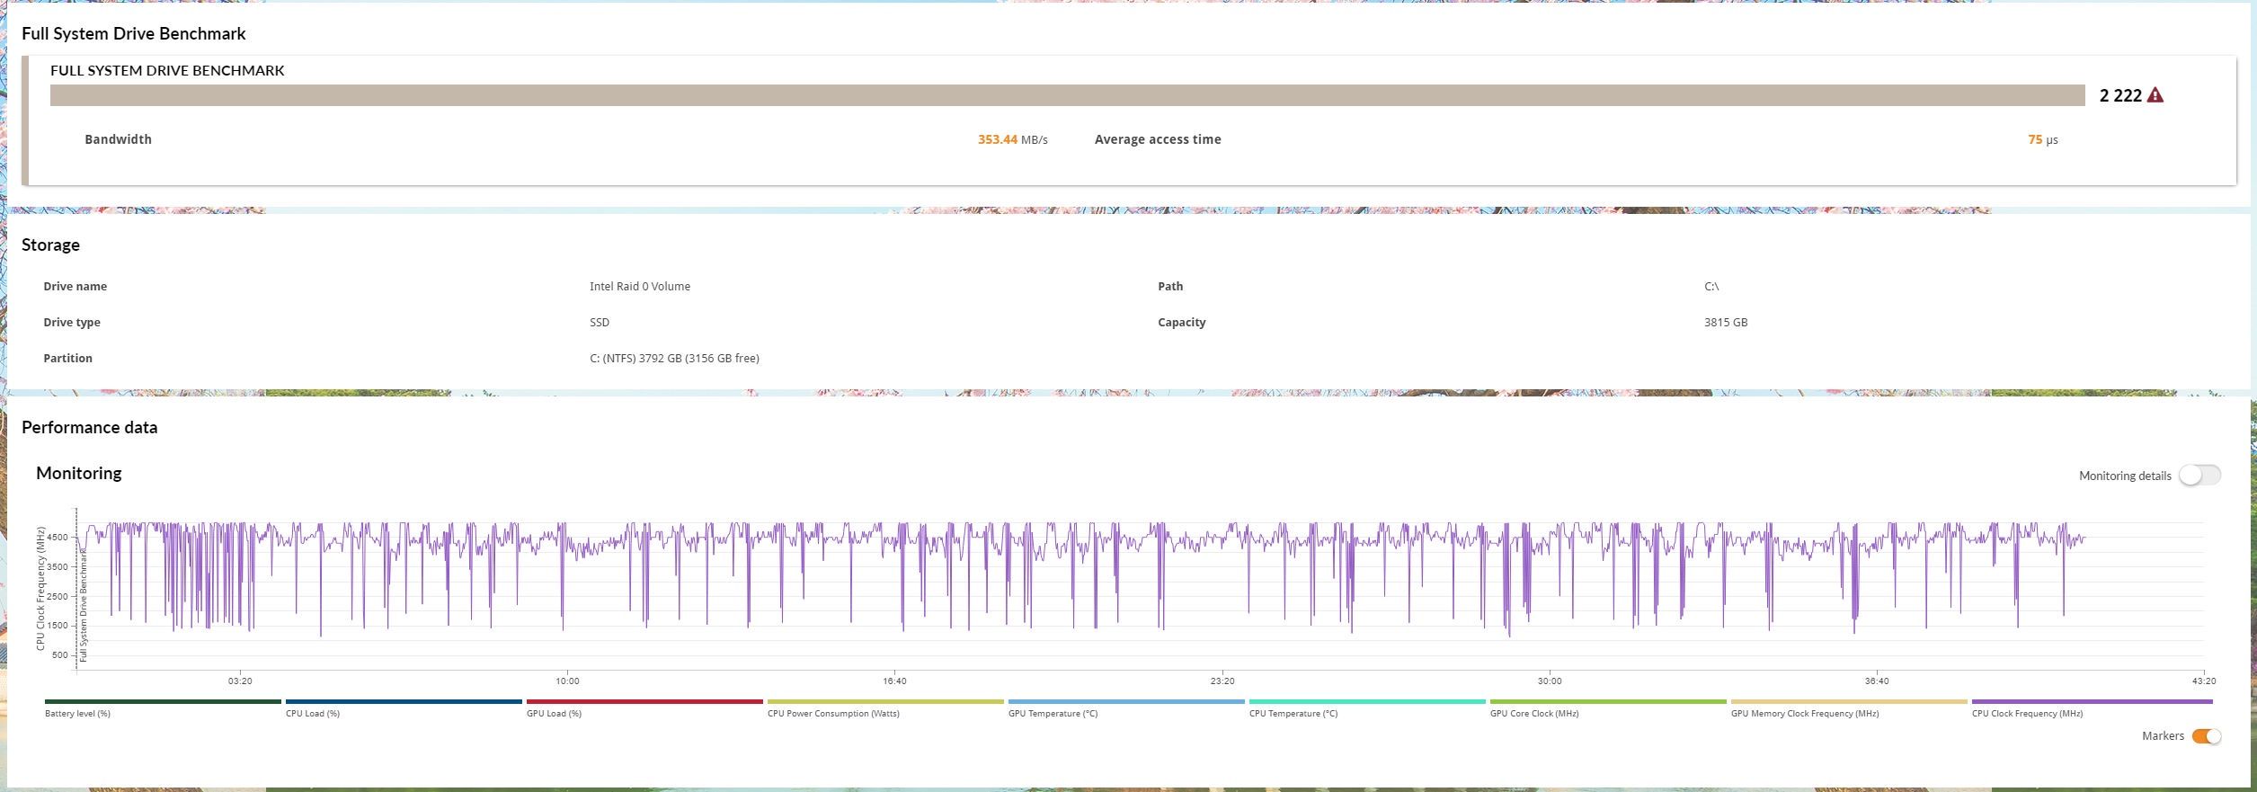Screen dimensions: 2257x792
Task: Select the CPU Clock Frequency (MHz) legend
Action: (x=2093, y=707)
